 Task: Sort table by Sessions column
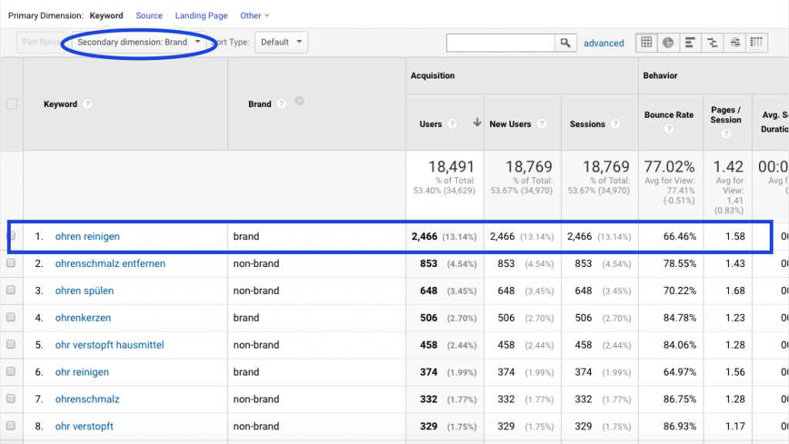[587, 124]
